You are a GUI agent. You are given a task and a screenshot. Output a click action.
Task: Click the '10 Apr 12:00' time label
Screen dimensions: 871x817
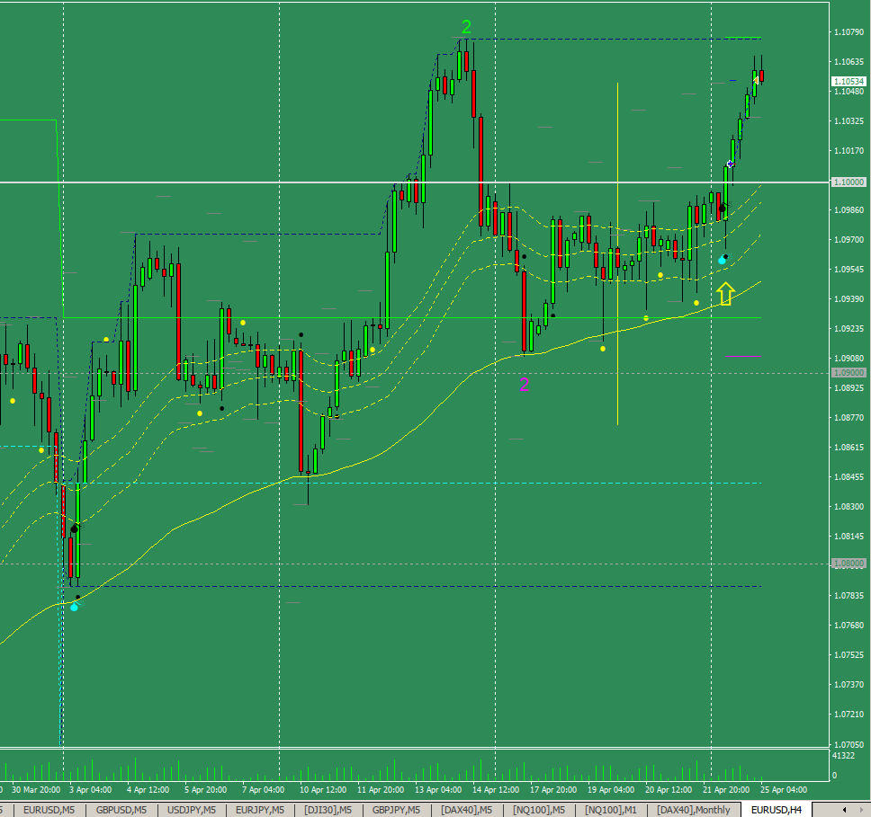[x=323, y=789]
